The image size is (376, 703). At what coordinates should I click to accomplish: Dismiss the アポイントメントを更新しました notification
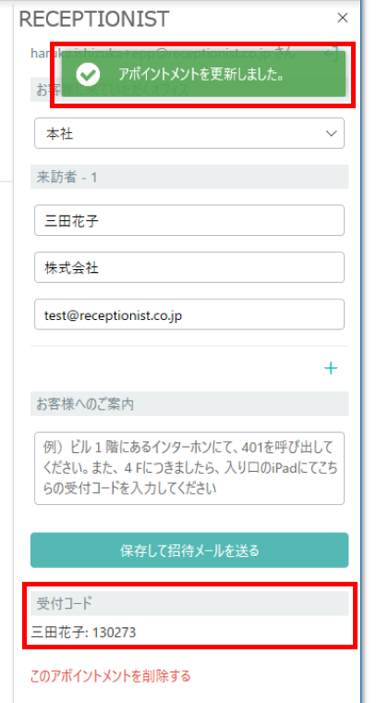pos(203,74)
